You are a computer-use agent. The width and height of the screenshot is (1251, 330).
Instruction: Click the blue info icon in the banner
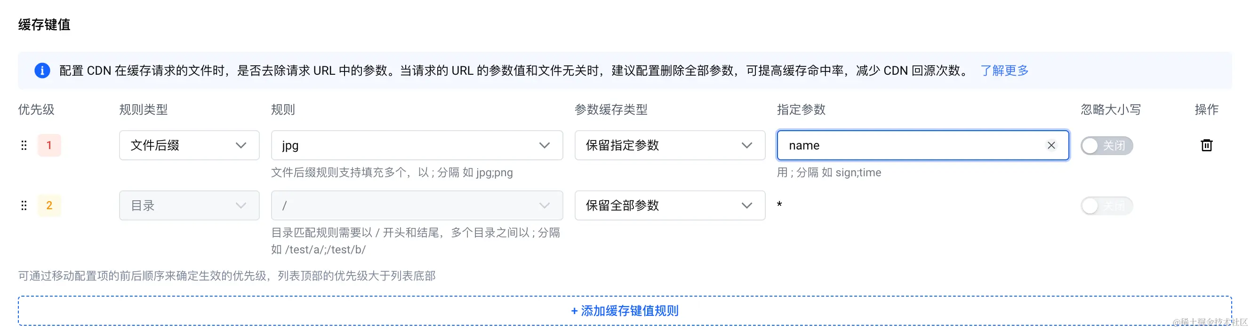[42, 71]
